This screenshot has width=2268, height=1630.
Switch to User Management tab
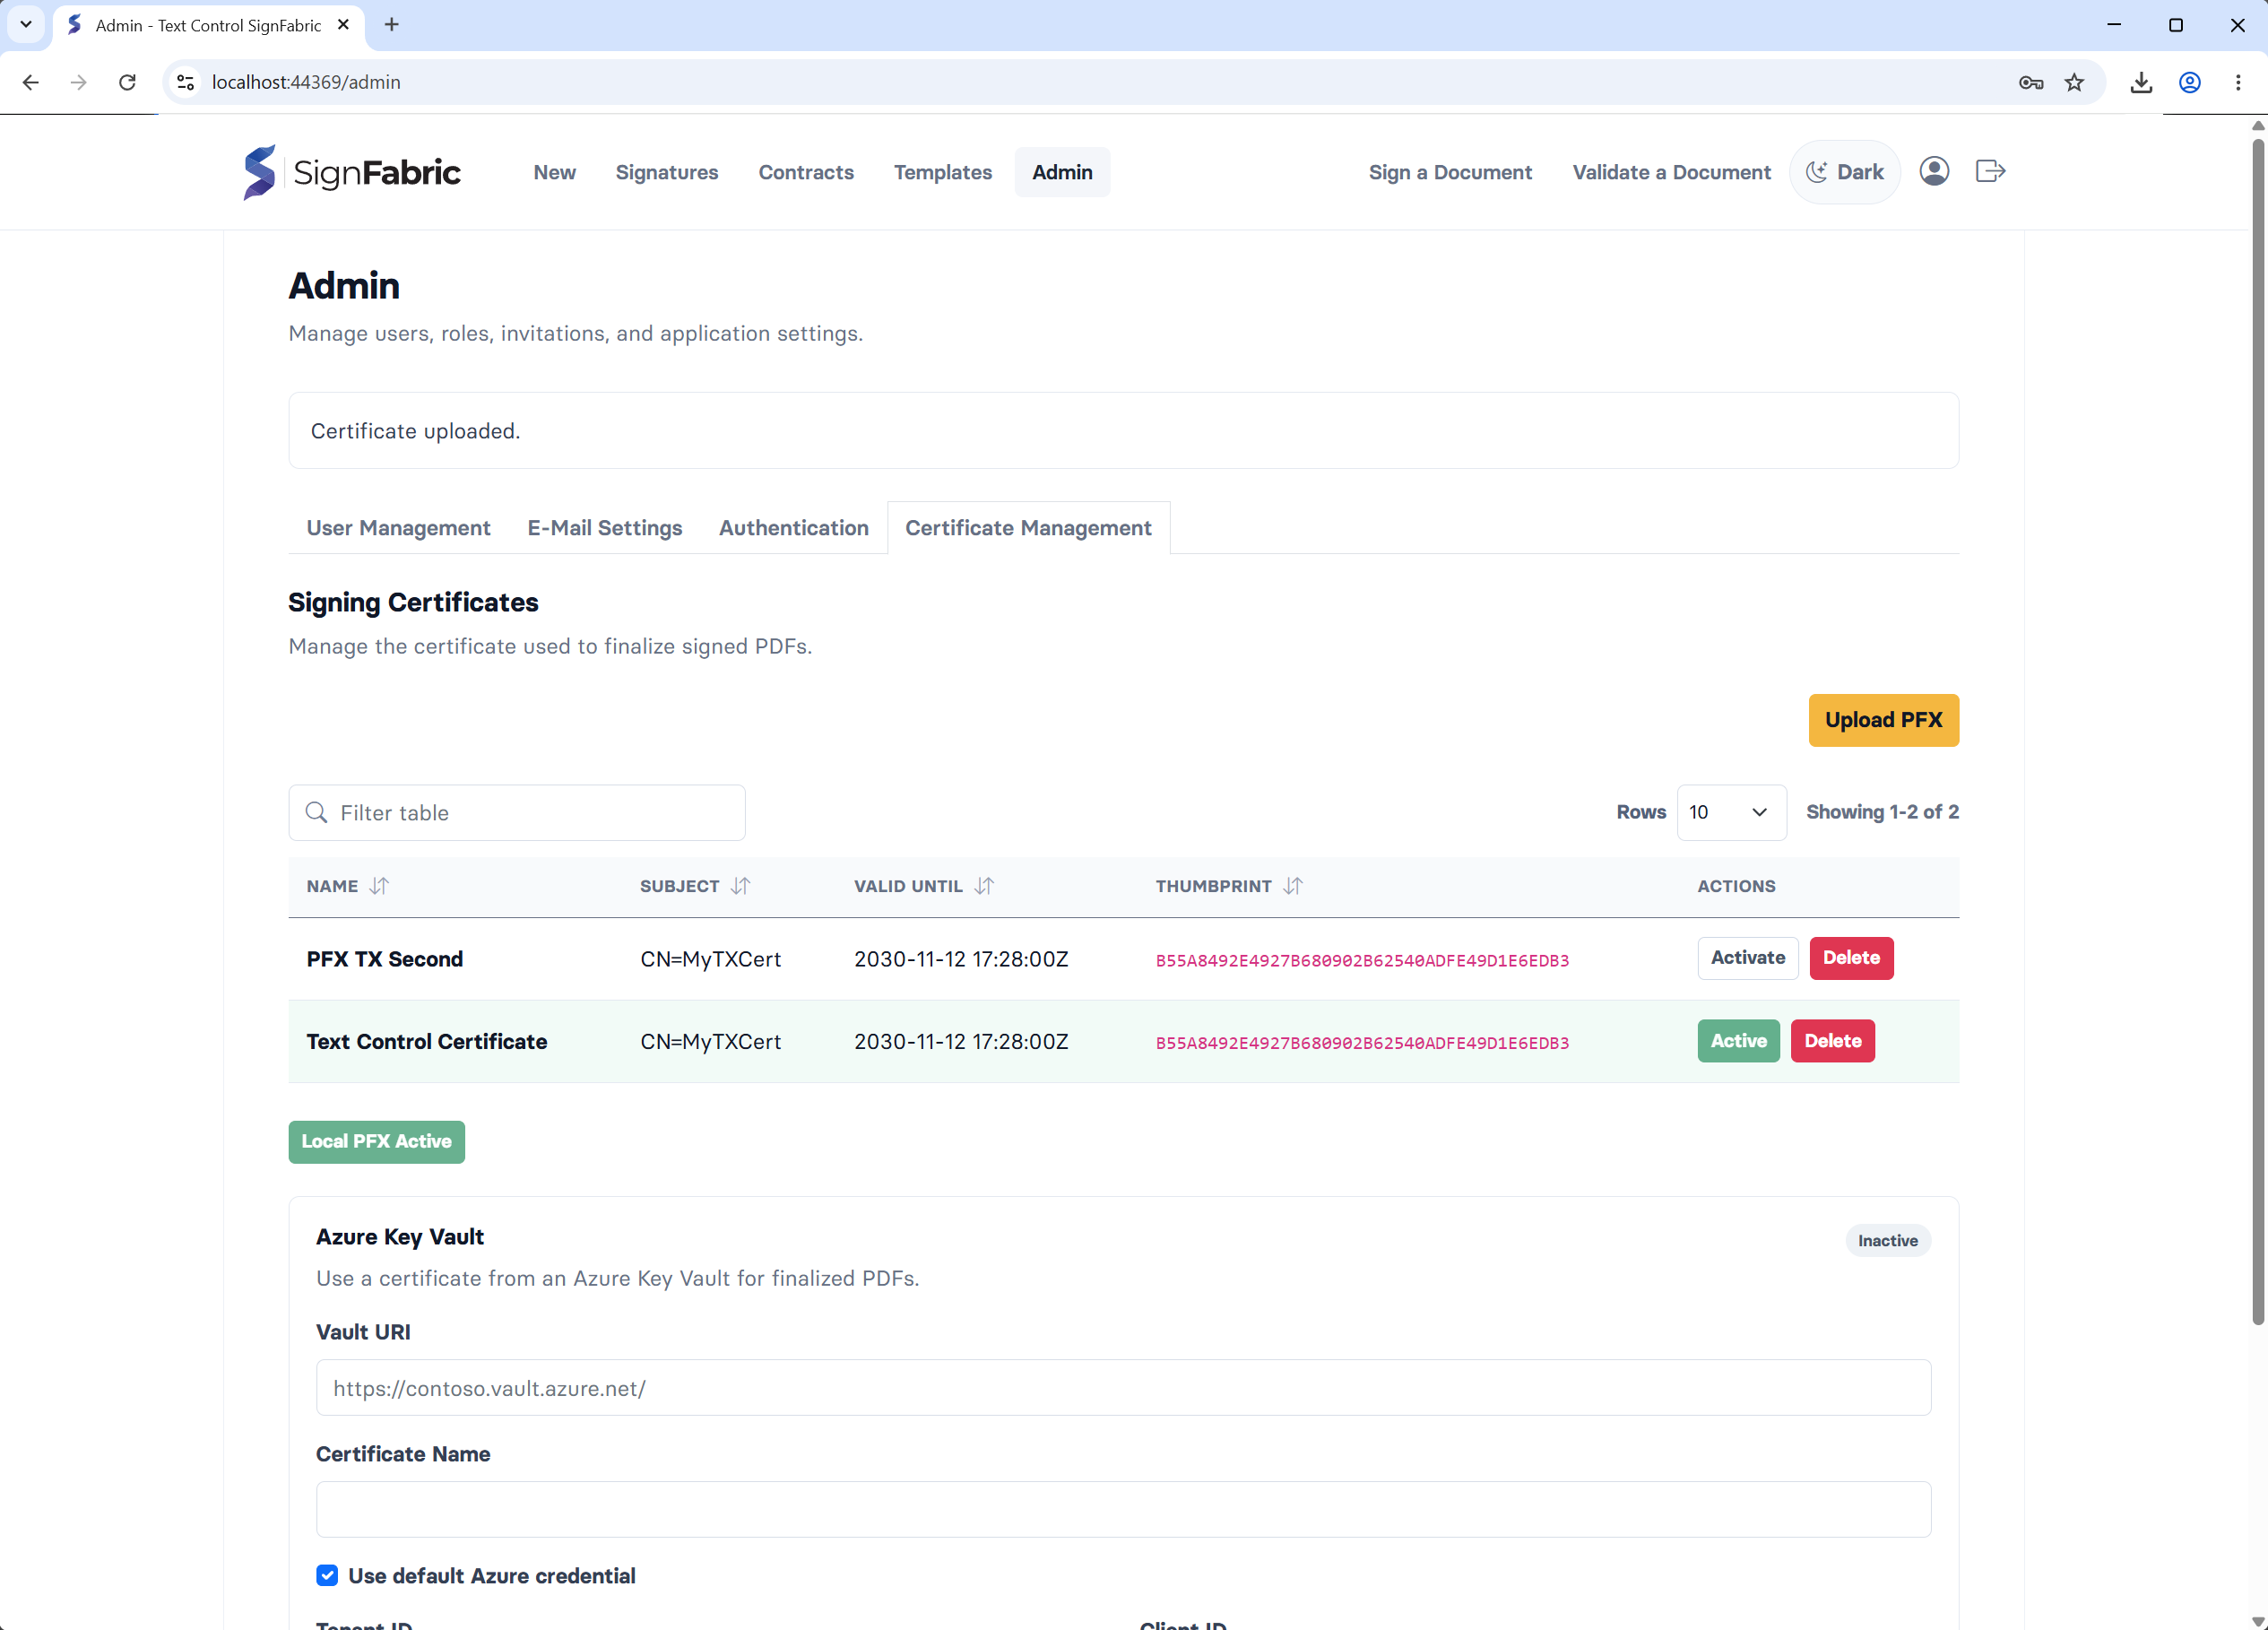coord(398,528)
